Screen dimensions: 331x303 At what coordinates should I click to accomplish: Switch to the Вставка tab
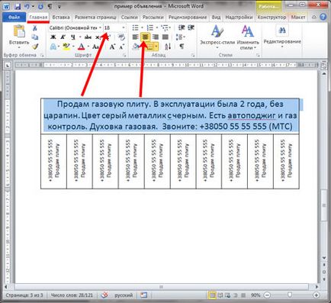click(x=61, y=18)
